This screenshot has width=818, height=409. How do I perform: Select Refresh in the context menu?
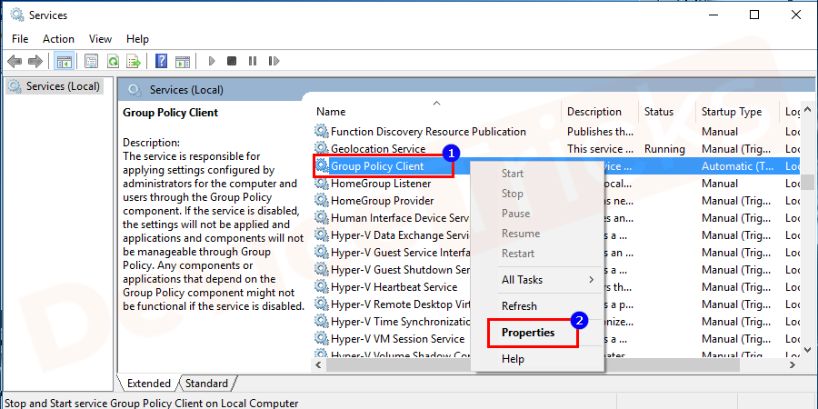coord(519,306)
